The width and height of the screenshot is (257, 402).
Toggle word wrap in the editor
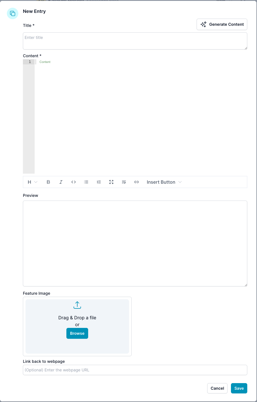tap(124, 182)
